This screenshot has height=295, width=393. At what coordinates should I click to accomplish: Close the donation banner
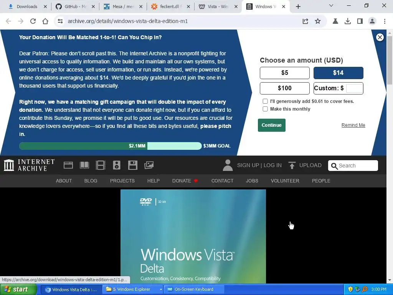tap(380, 37)
